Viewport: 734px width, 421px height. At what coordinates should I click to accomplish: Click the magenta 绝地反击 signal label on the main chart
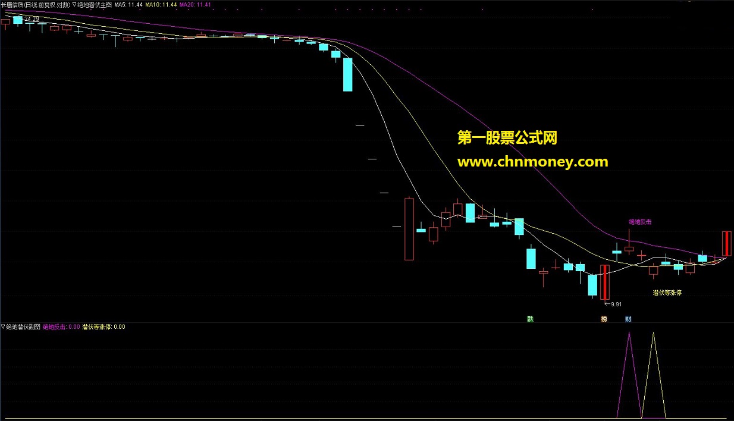(640, 222)
